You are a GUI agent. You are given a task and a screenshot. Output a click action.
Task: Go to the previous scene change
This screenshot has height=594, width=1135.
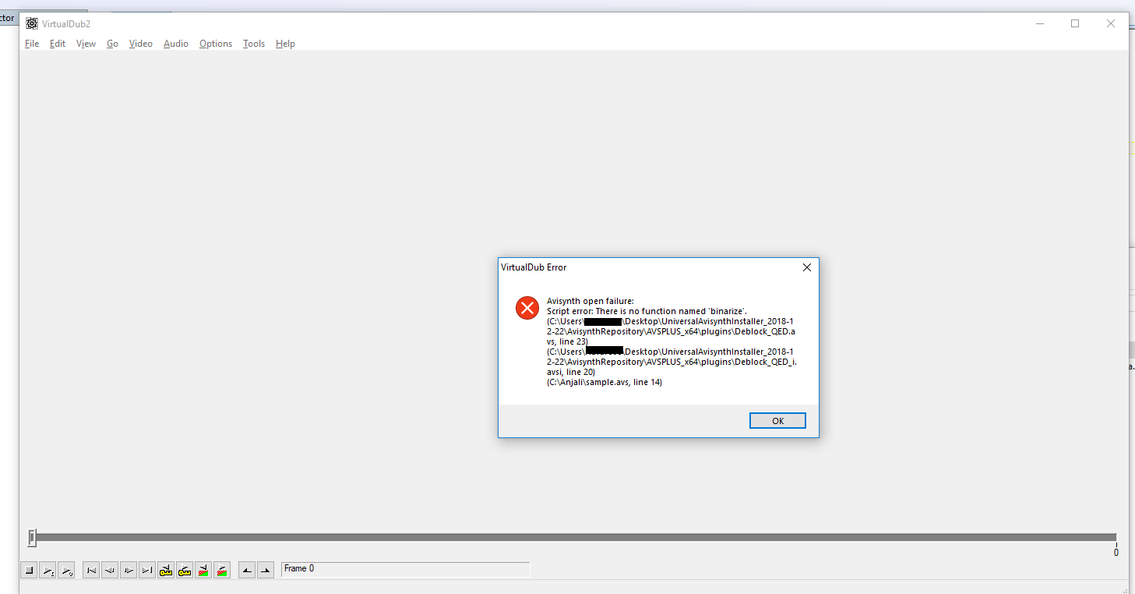coord(203,570)
